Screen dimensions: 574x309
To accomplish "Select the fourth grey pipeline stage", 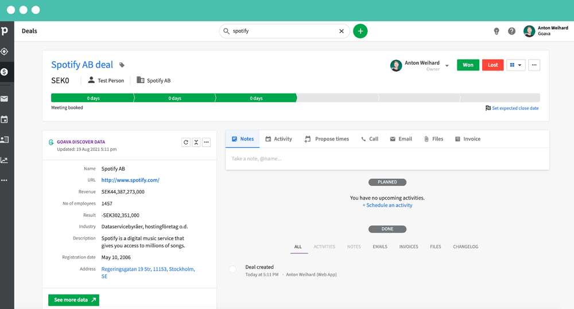I will [337, 98].
